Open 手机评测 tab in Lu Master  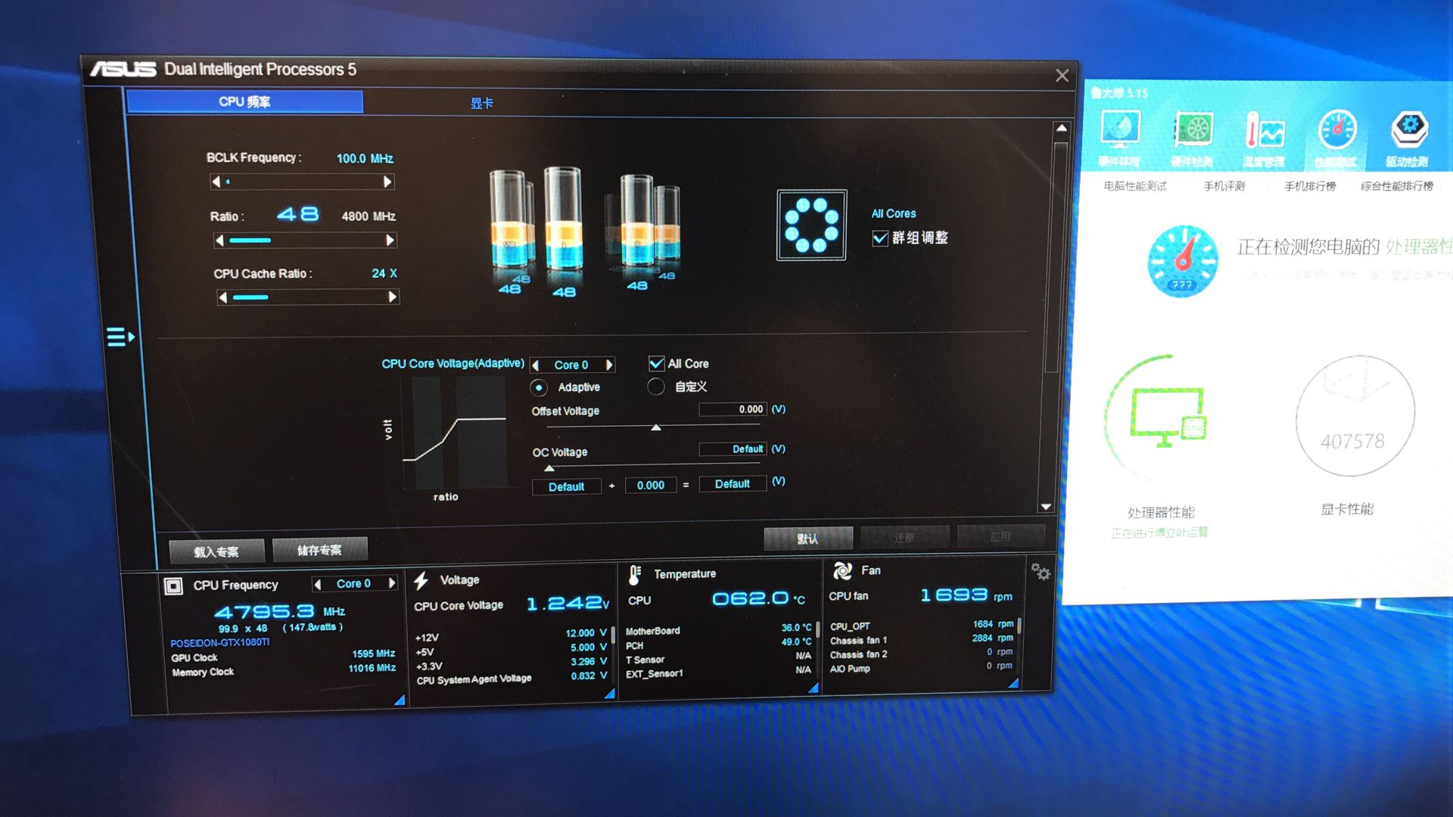point(1224,186)
